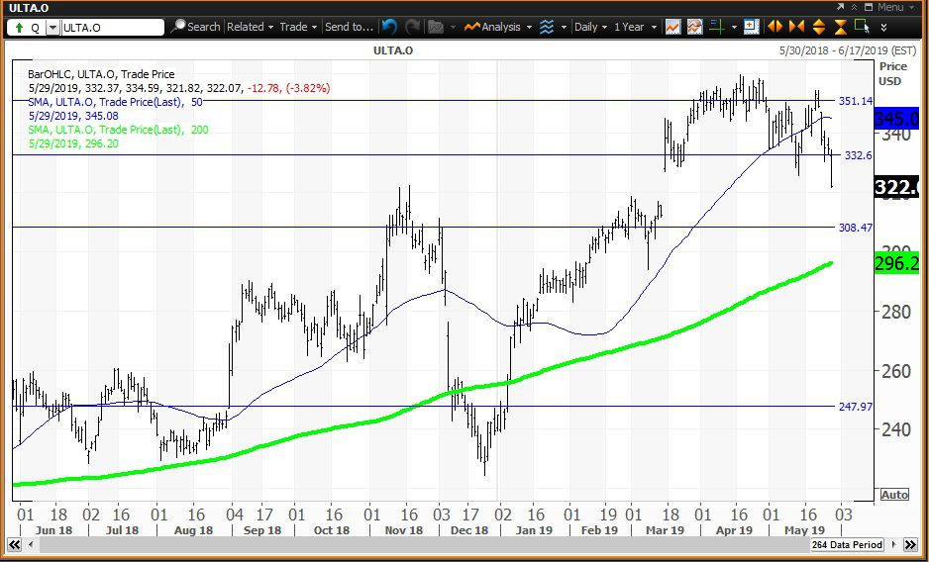The width and height of the screenshot is (929, 562).
Task: Click the horizontal compress orange arrows icon
Action: [796, 27]
